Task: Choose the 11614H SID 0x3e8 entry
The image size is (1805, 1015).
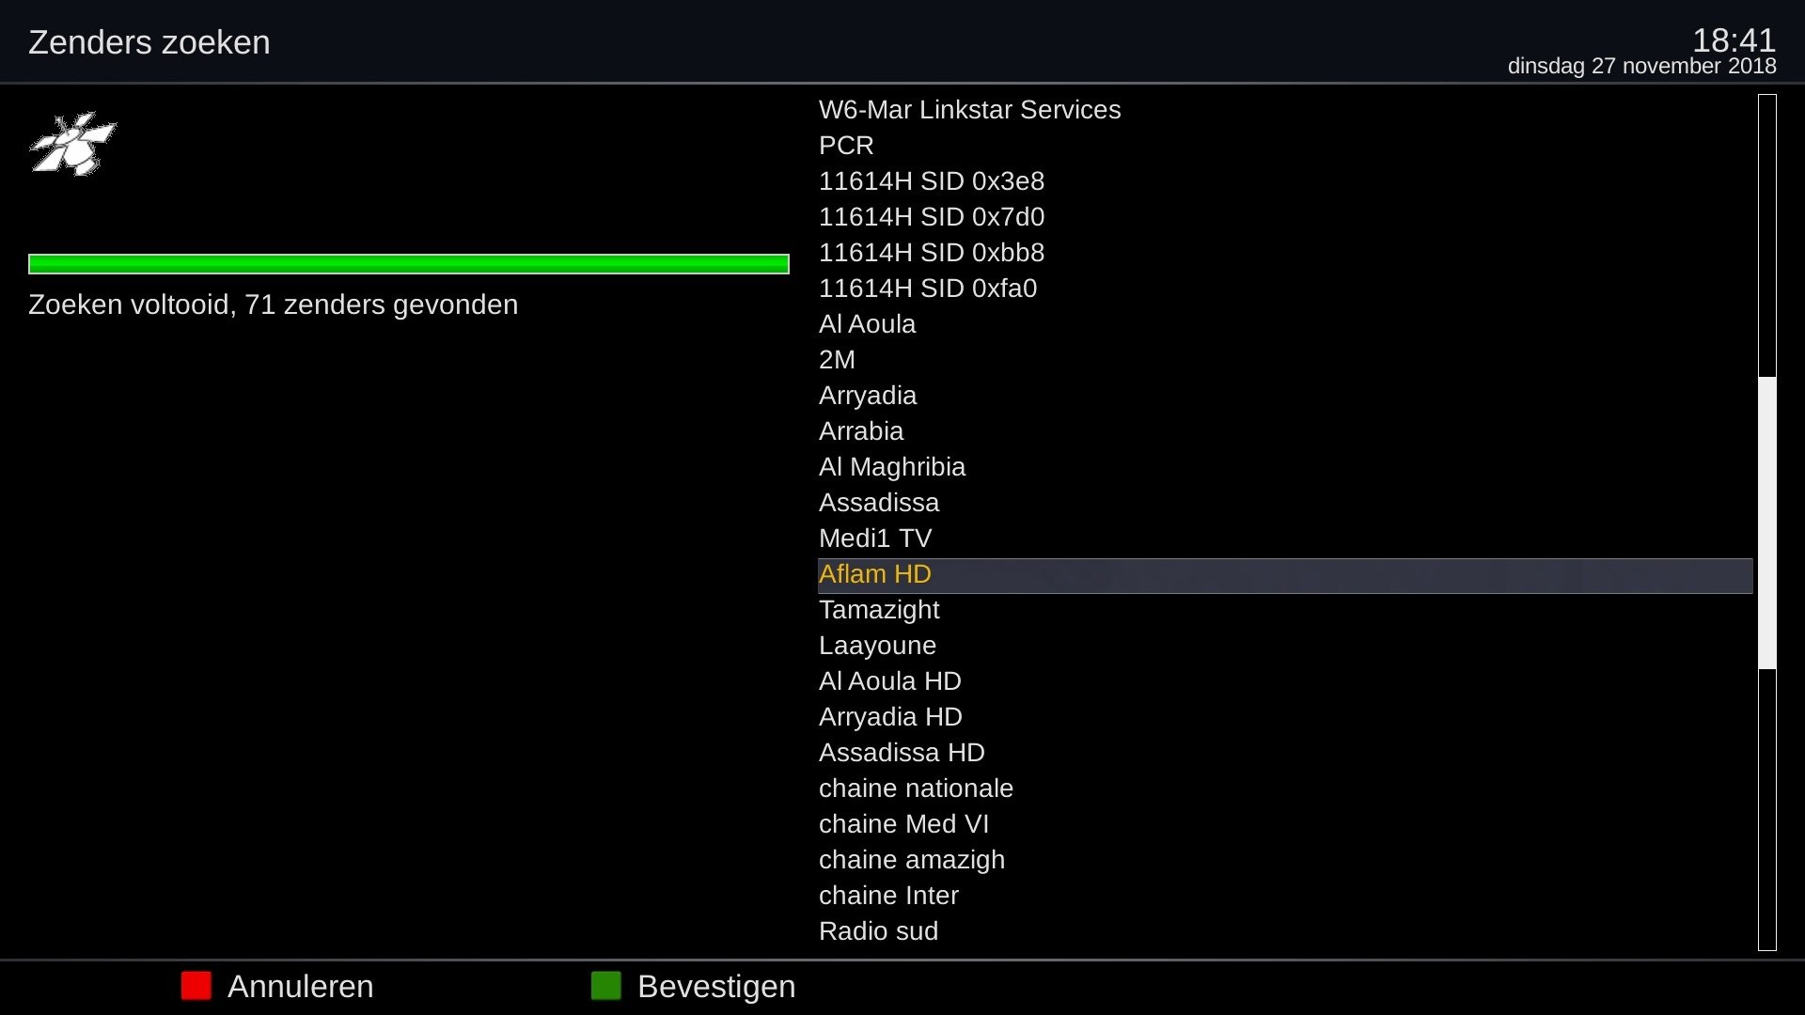Action: [x=932, y=181]
